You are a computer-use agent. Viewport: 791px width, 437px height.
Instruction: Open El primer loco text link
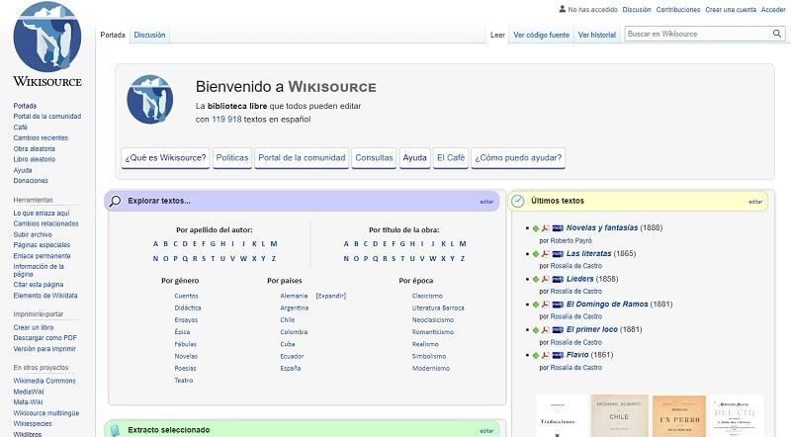[591, 329]
